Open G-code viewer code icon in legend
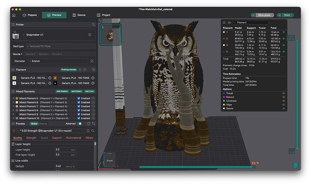This screenshot has height=184, width=311. click(229, 22)
